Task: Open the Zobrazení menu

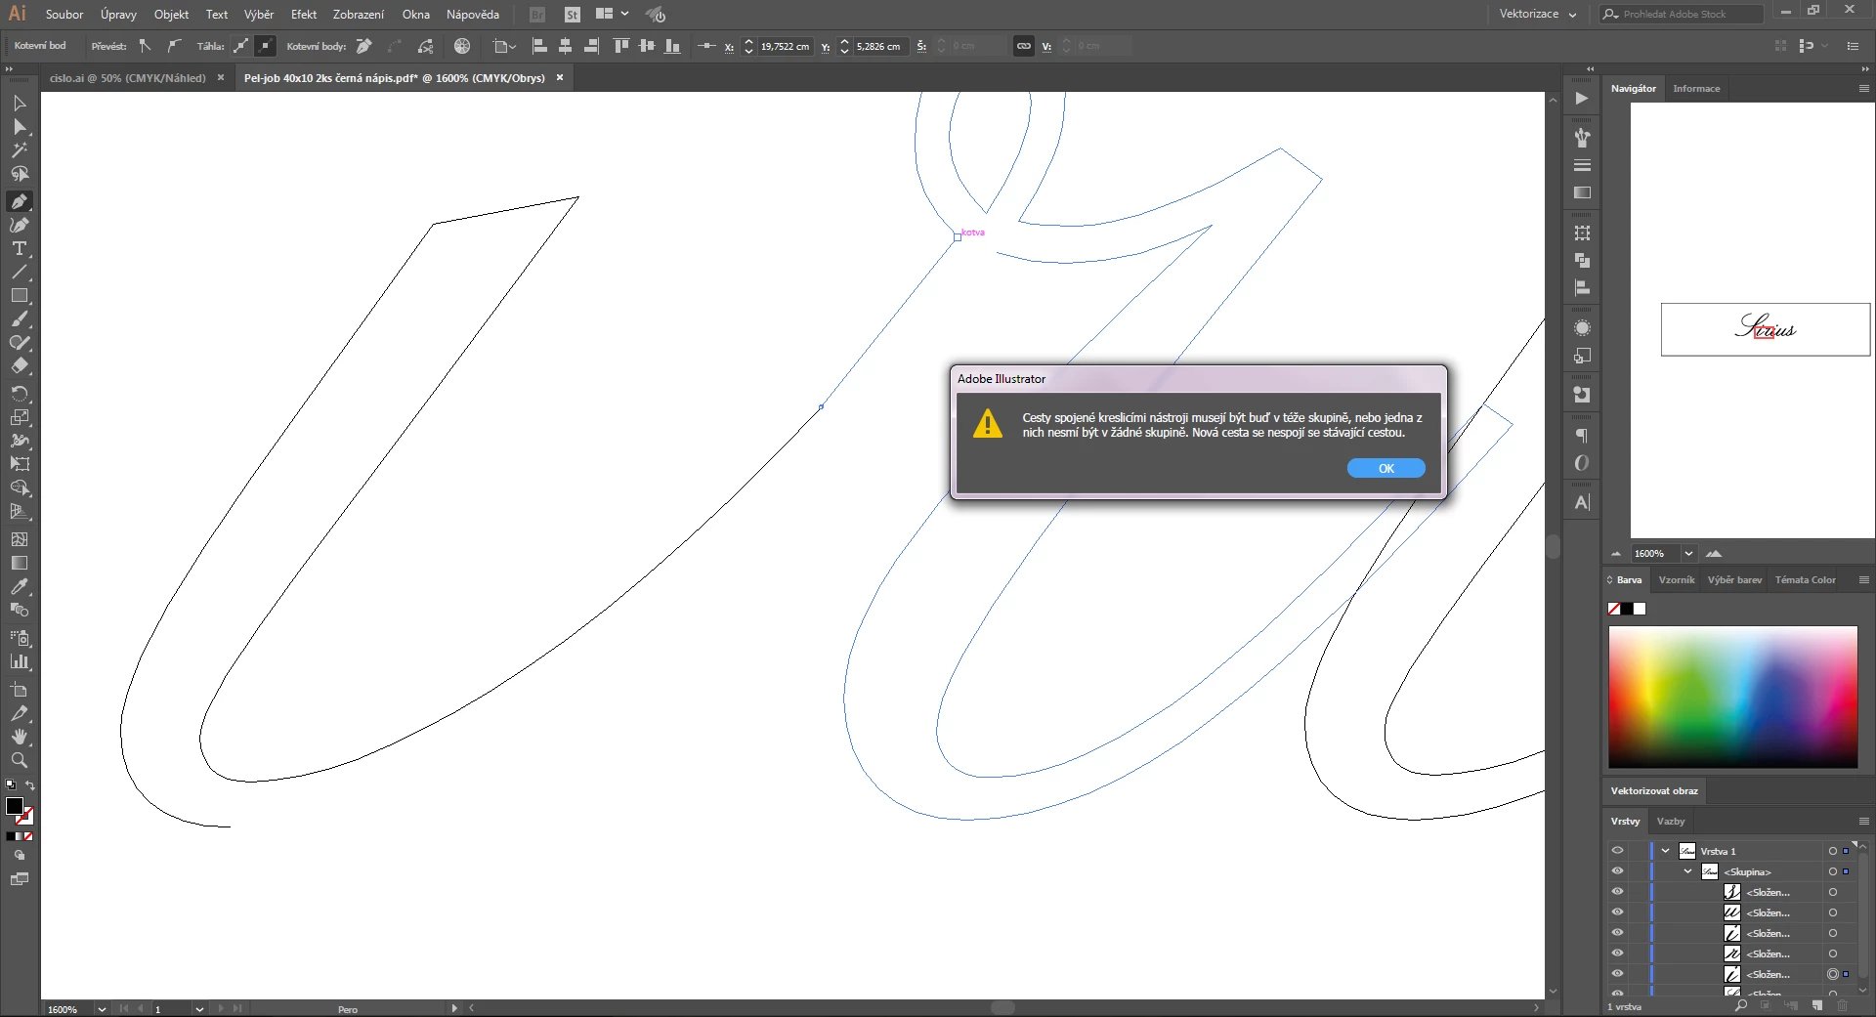Action: pos(359,14)
